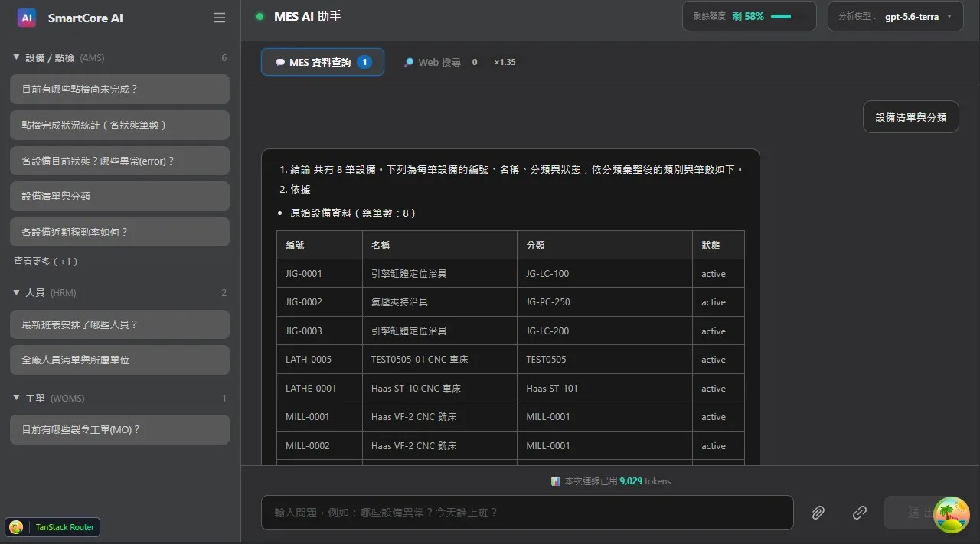Ask 最新班表安排了哪些人員？

tap(119, 324)
